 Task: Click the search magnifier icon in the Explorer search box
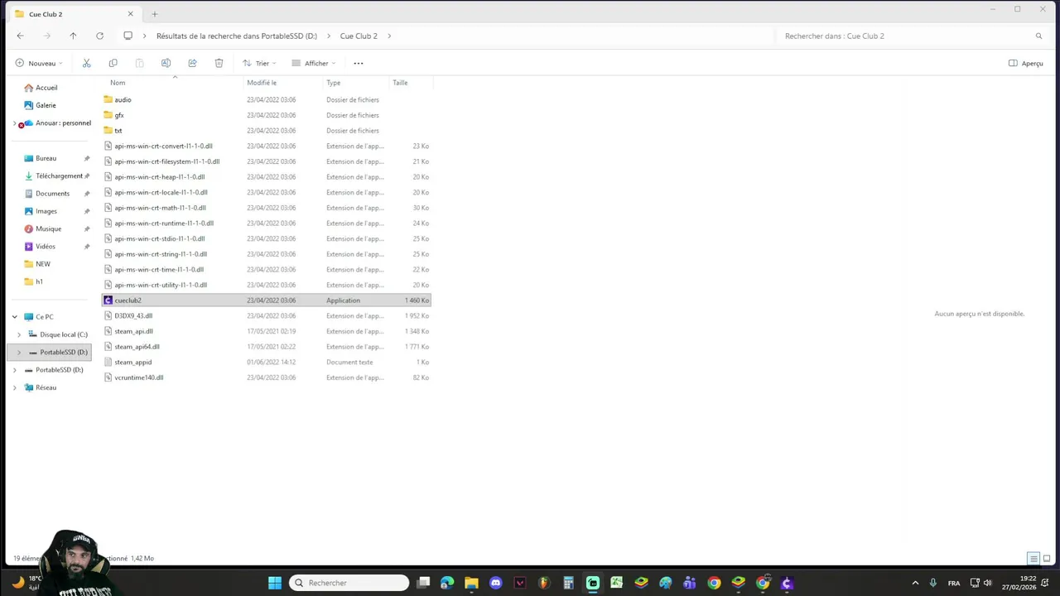click(x=1038, y=36)
